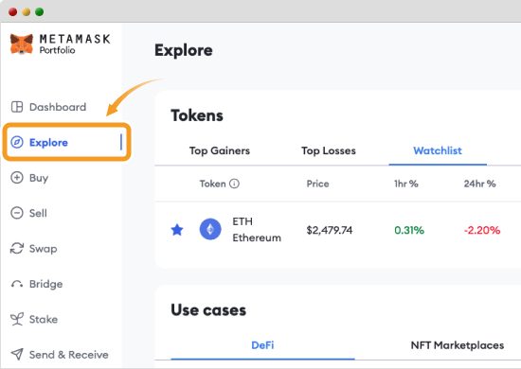This screenshot has width=521, height=369.
Task: Open Dashboard via its grid icon
Action: click(x=17, y=107)
